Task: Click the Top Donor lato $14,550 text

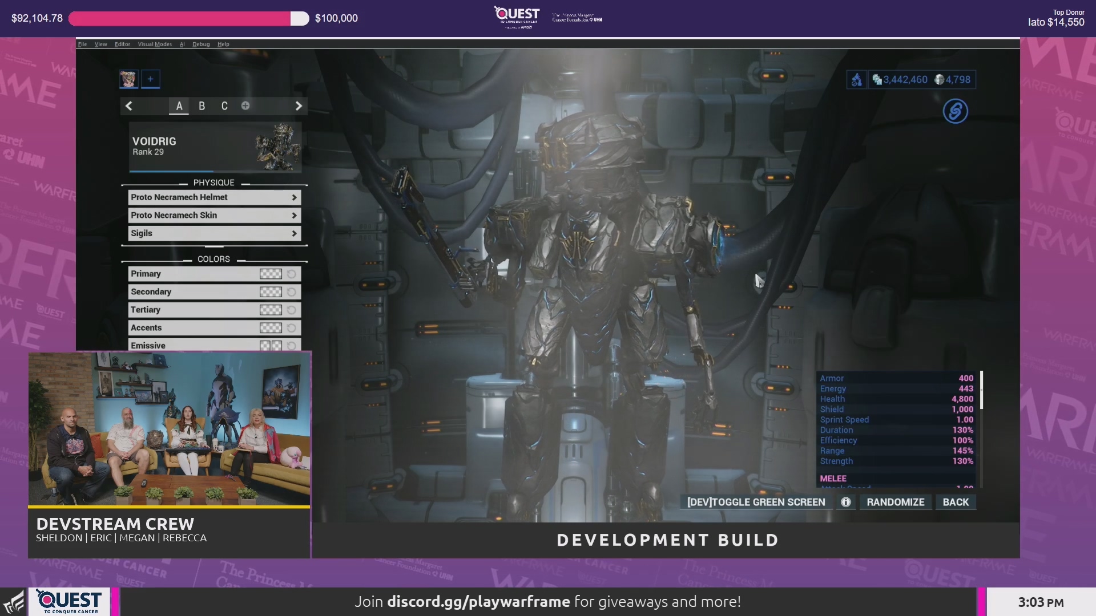Action: pos(1056,18)
